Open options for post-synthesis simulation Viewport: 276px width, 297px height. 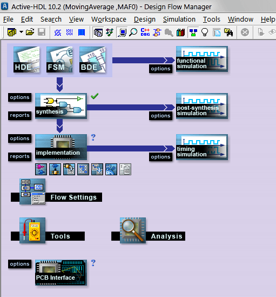pos(160,116)
